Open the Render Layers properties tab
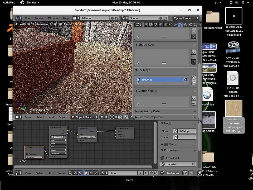The width and height of the screenshot is (253, 190). (x=151, y=25)
